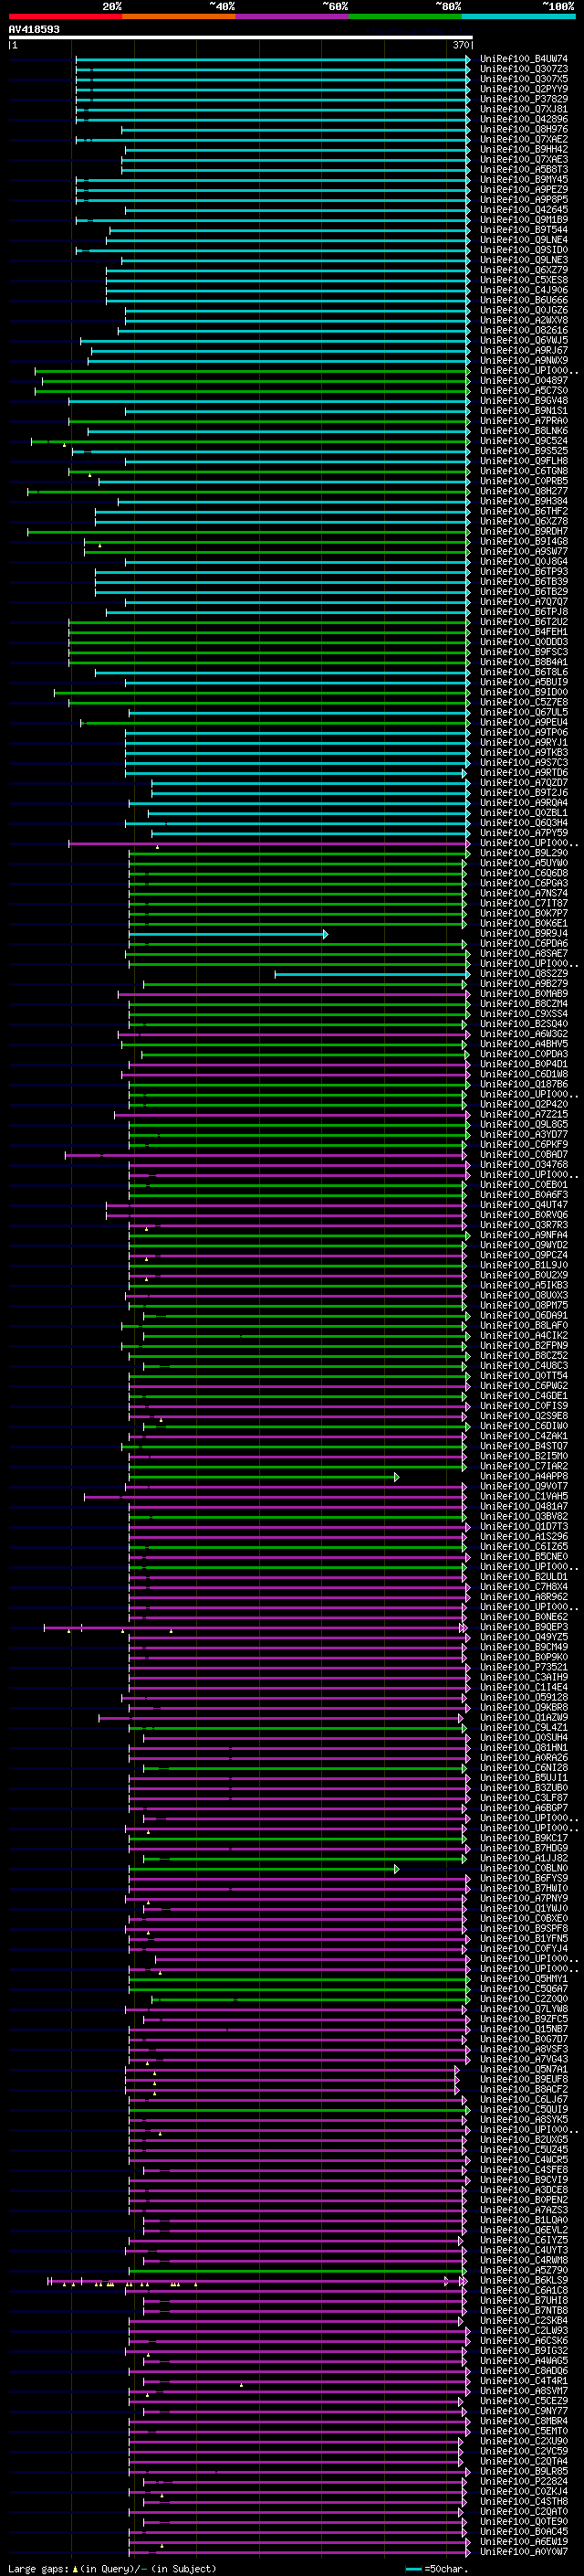
Task: Select the query label AV418593
Action: point(34,29)
